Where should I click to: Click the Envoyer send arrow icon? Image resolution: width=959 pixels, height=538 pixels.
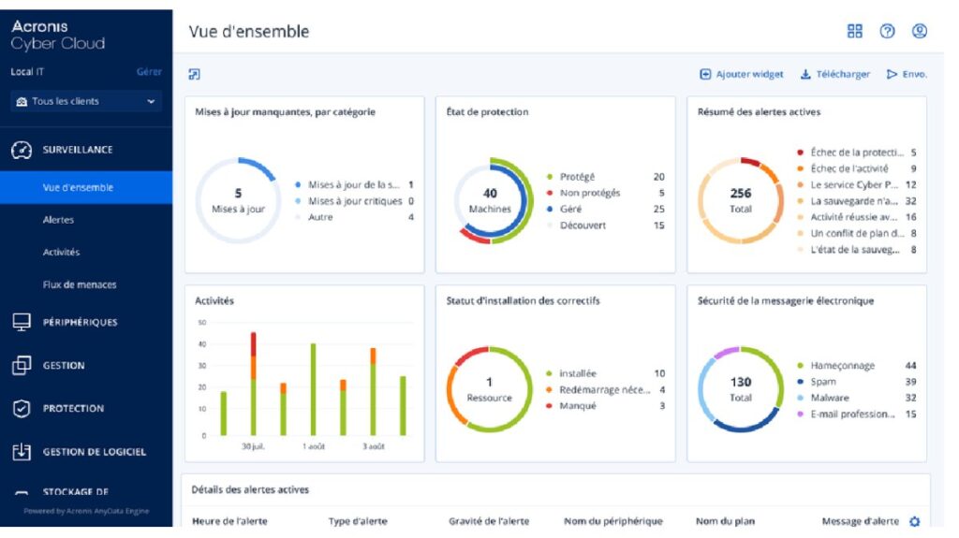(892, 74)
